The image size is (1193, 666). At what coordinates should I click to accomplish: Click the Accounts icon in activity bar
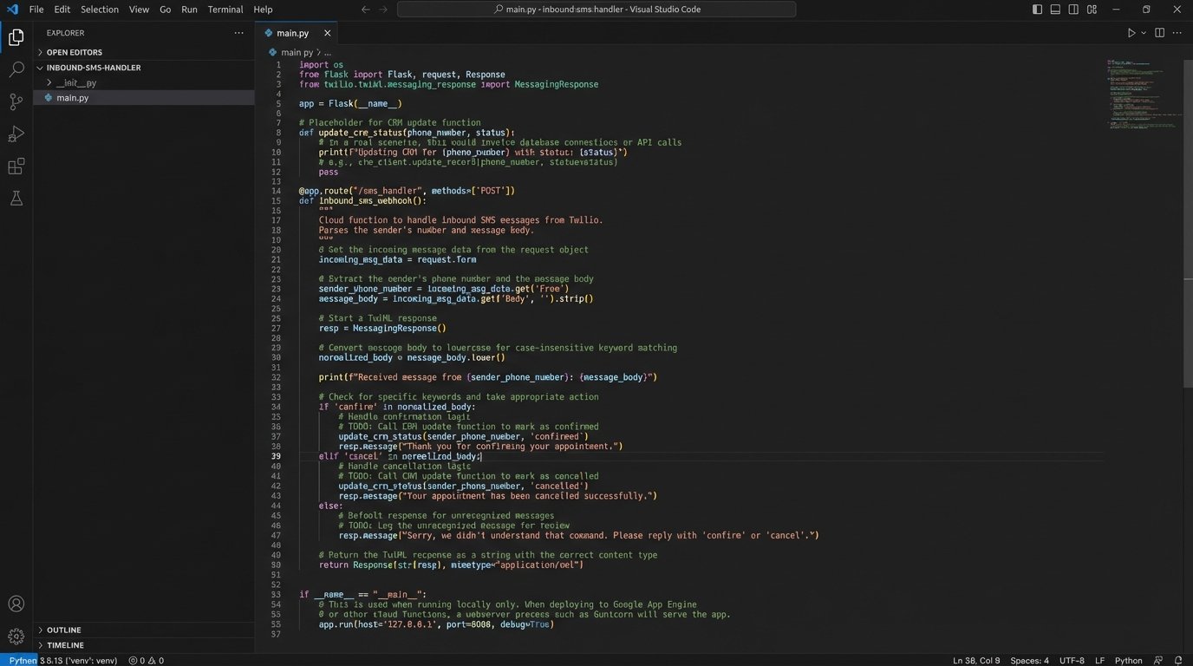pyautogui.click(x=16, y=604)
